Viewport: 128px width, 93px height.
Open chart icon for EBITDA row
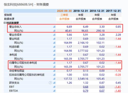coord(54,91)
